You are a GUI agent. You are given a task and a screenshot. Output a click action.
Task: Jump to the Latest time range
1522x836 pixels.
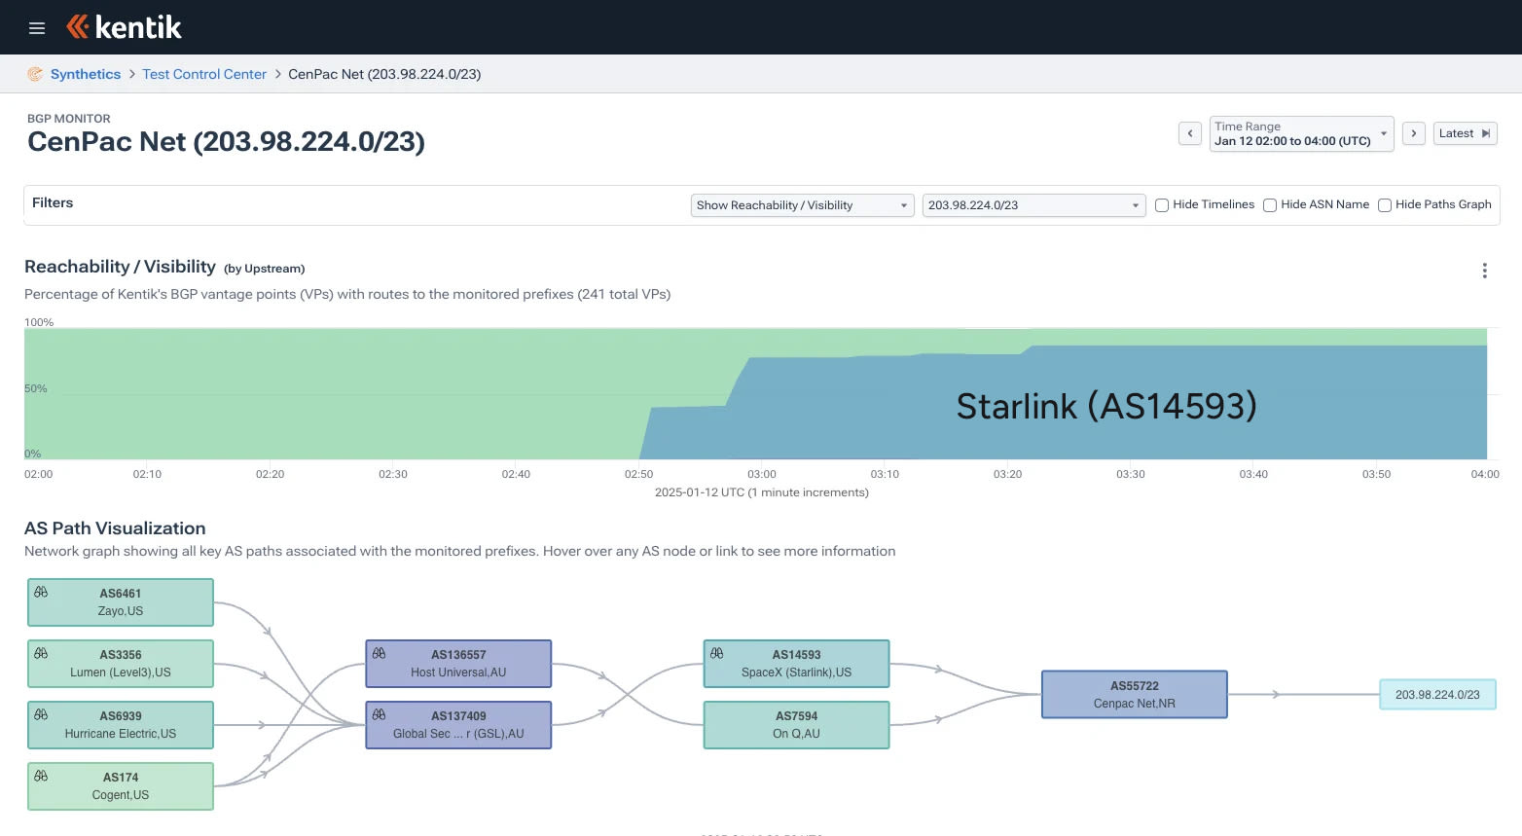1465,133
